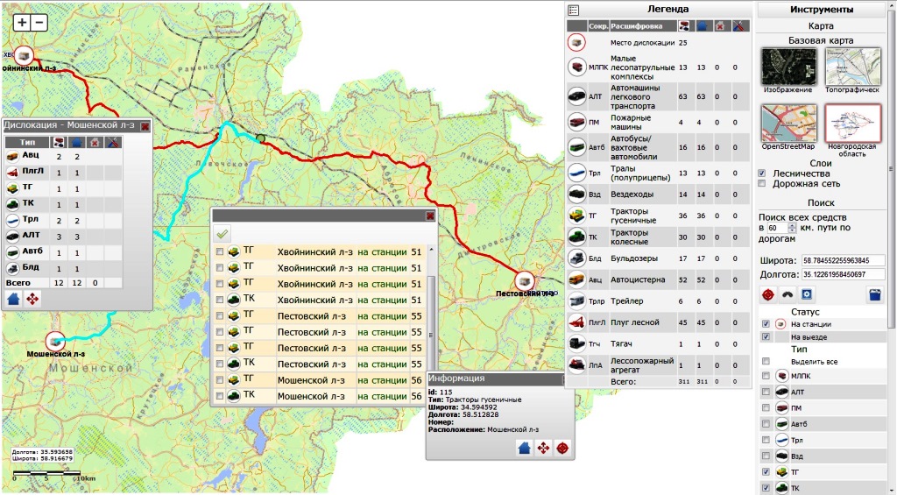Uncheck the ТГ type checkbox in Инструменты

[x=766, y=472]
